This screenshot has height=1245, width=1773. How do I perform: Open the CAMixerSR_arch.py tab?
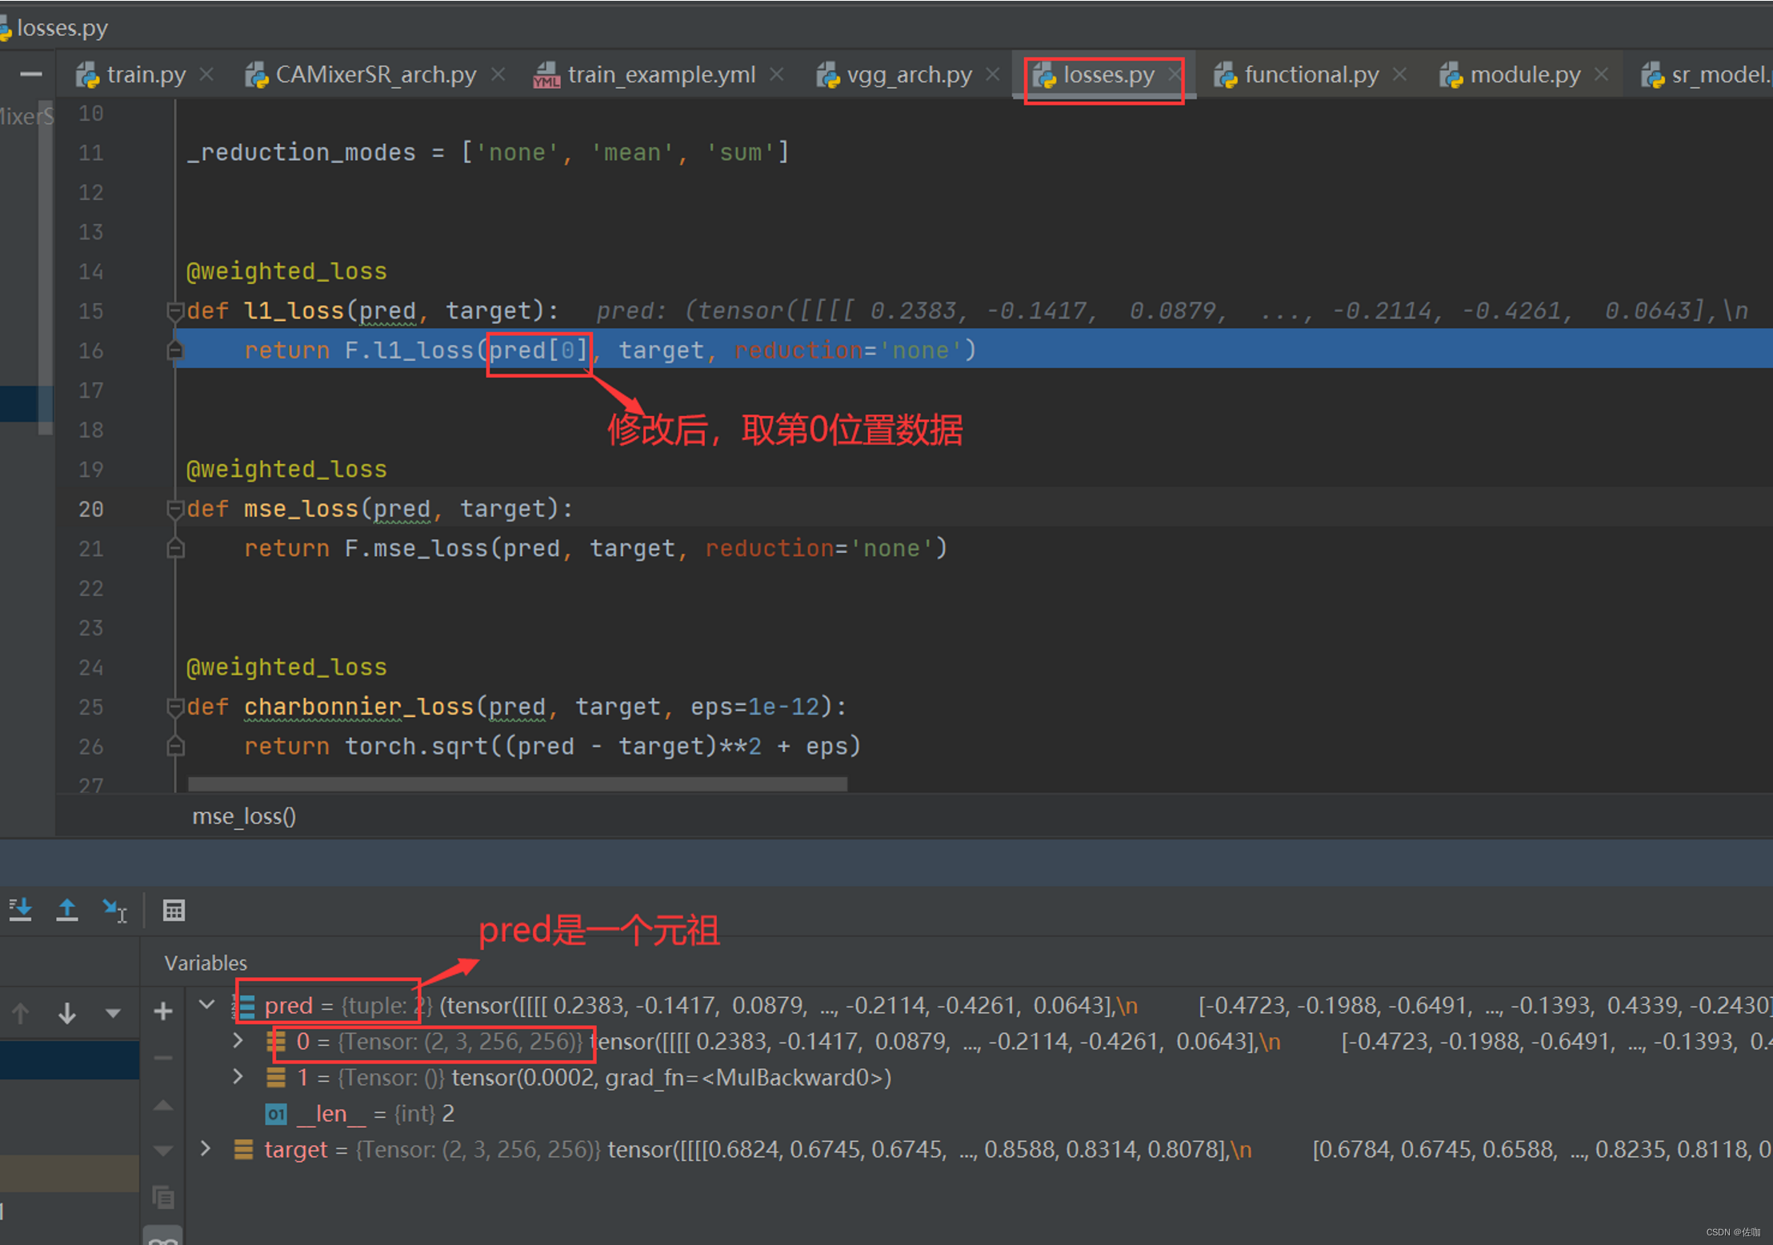tap(362, 74)
